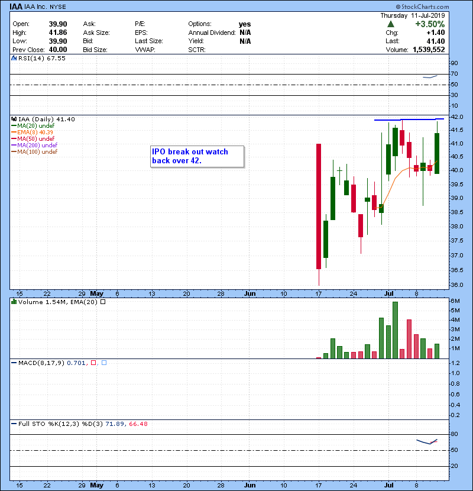The image size is (473, 491).
Task: Click the 'MACD(8,17,9) 0.701' label
Action: (x=51, y=363)
